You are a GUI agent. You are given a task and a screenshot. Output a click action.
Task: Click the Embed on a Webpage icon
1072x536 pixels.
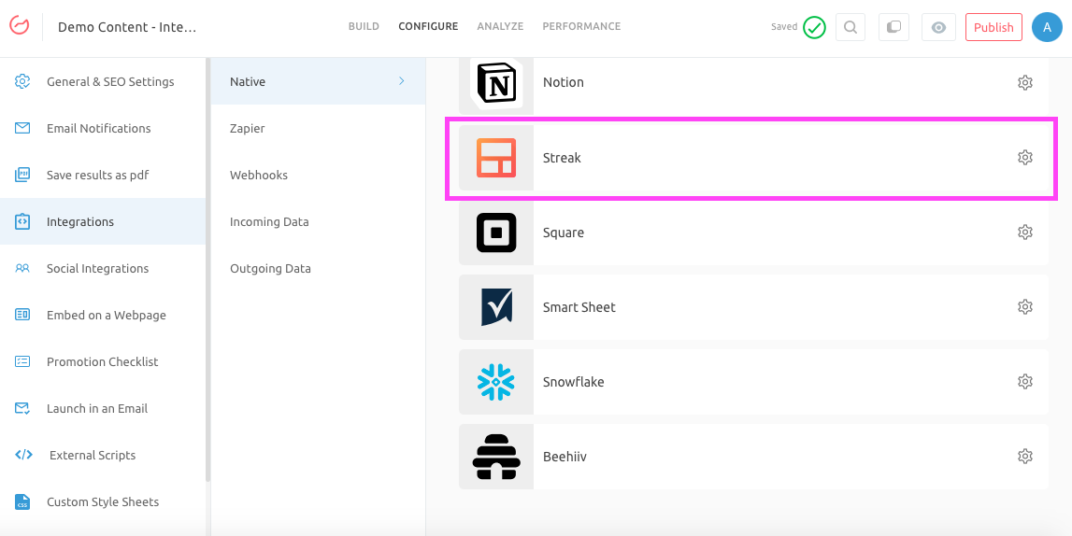click(22, 315)
